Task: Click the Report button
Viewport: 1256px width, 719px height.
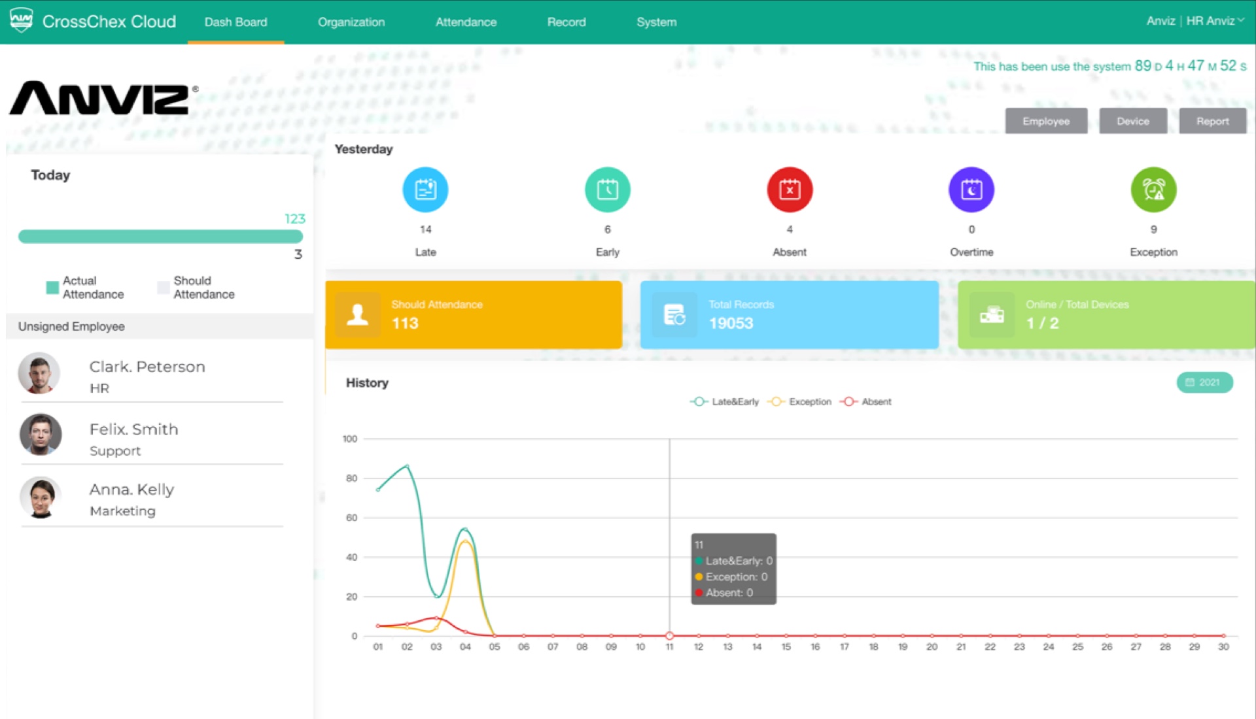Action: pyautogui.click(x=1212, y=121)
